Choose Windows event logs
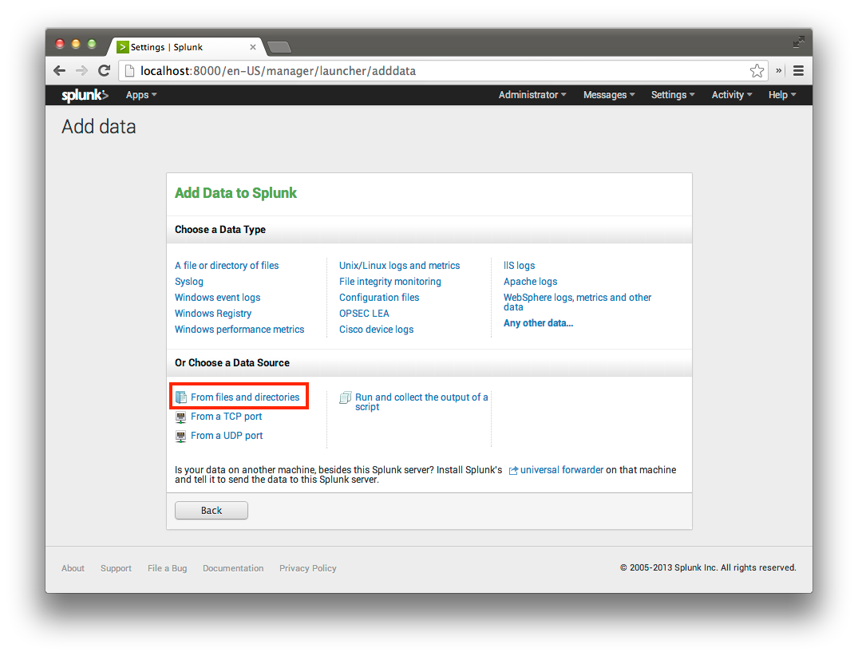Screen dimensions: 858x656 pos(217,297)
